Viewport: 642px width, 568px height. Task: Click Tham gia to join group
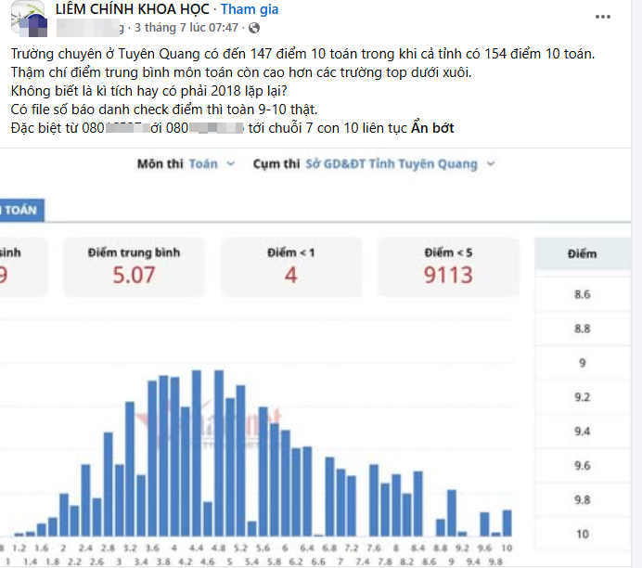250,9
